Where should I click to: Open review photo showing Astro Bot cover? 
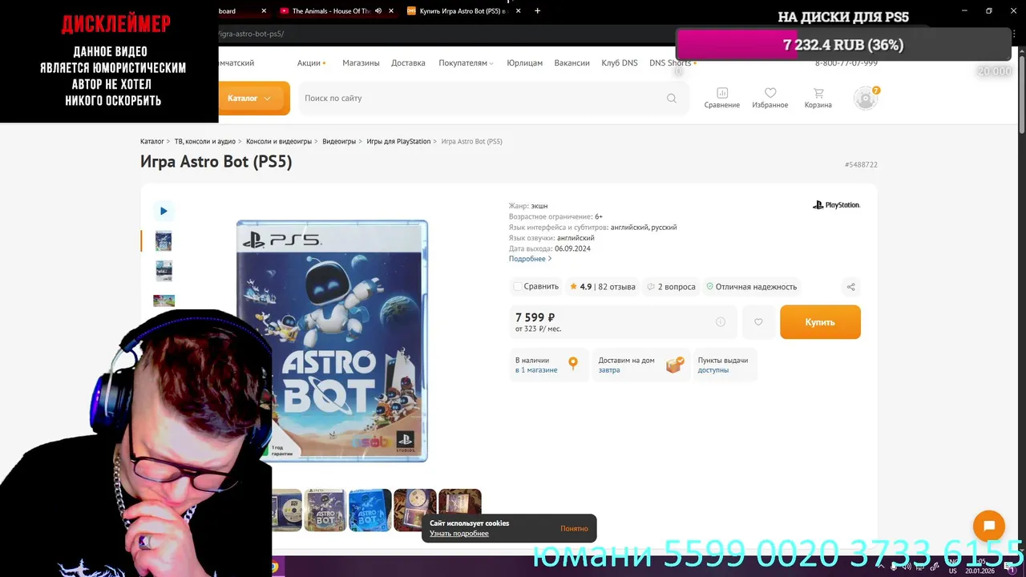pyautogui.click(x=325, y=510)
